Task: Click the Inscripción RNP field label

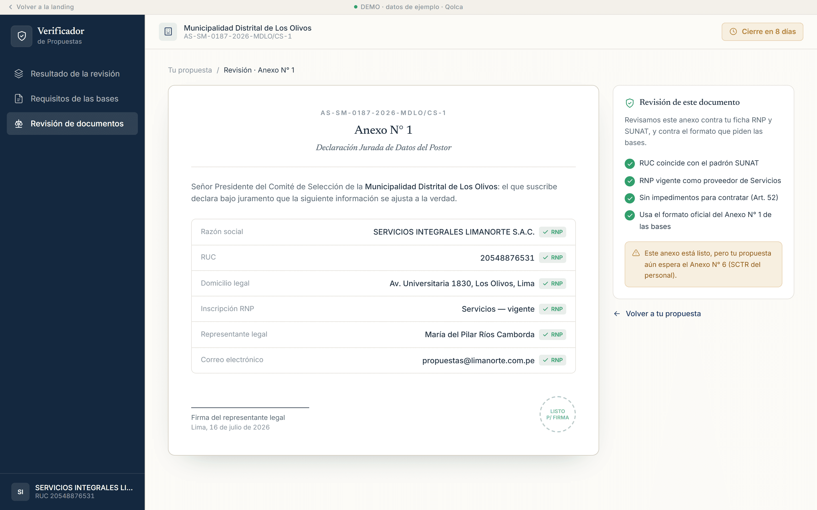Action: point(228,309)
